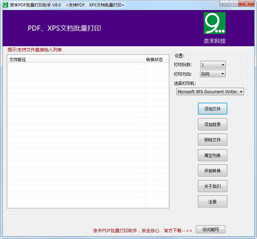Start conversion with 开始转换 button
Screen dimensions: 257x239
[213, 171]
